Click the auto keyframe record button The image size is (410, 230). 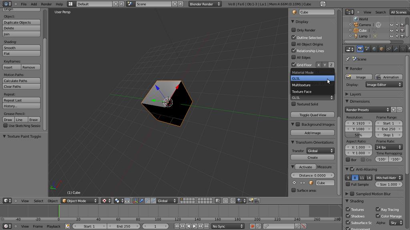pos(252,226)
